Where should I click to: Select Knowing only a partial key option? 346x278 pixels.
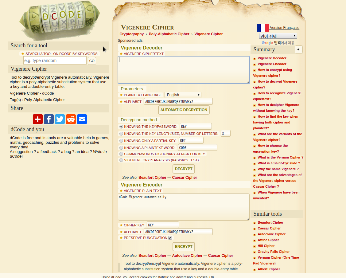click(121, 141)
